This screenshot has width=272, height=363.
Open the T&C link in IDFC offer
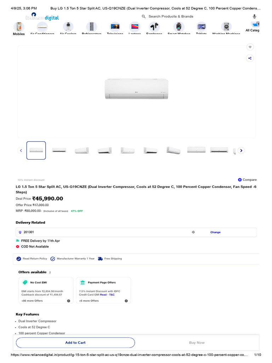112,295
